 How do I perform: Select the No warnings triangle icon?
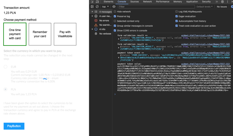pos(96,25)
